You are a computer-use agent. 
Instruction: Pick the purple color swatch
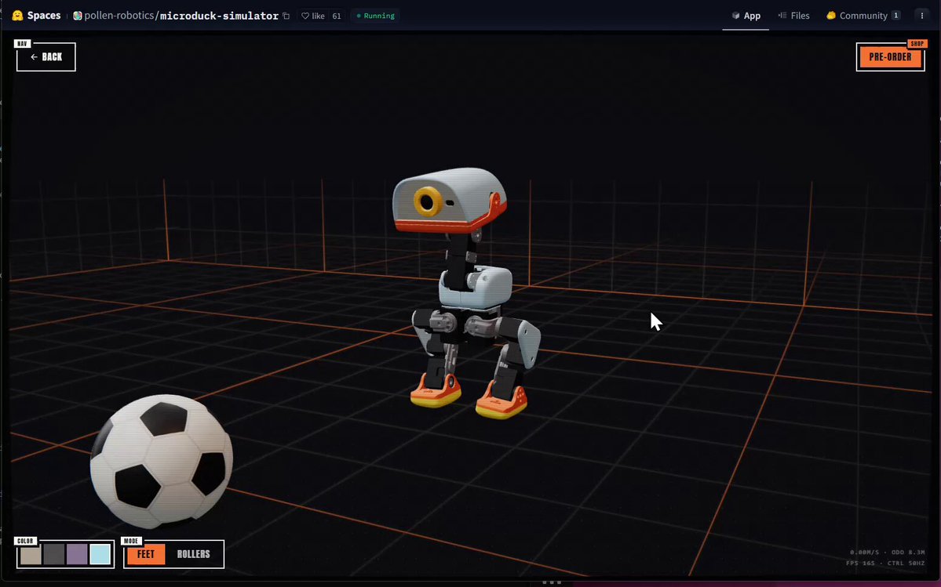pos(77,555)
